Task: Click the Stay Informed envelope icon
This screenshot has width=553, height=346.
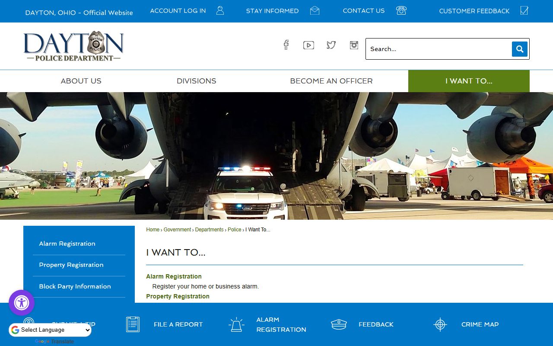Action: pyautogui.click(x=315, y=10)
